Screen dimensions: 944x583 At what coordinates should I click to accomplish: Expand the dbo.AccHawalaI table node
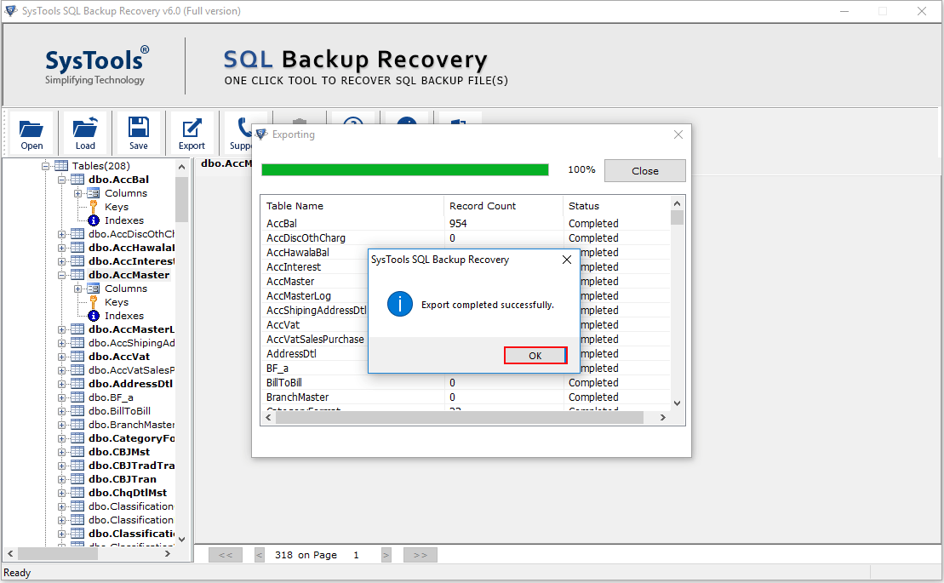[x=61, y=248]
